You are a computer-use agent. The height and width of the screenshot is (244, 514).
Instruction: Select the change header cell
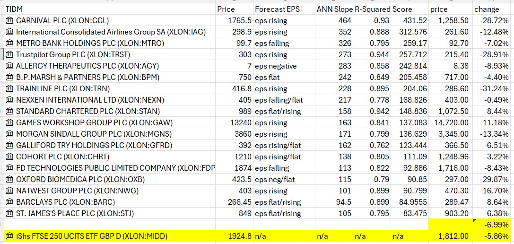(491, 9)
